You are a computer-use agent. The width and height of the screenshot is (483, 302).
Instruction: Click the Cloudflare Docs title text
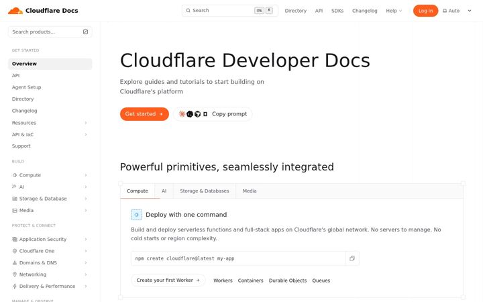click(x=52, y=11)
